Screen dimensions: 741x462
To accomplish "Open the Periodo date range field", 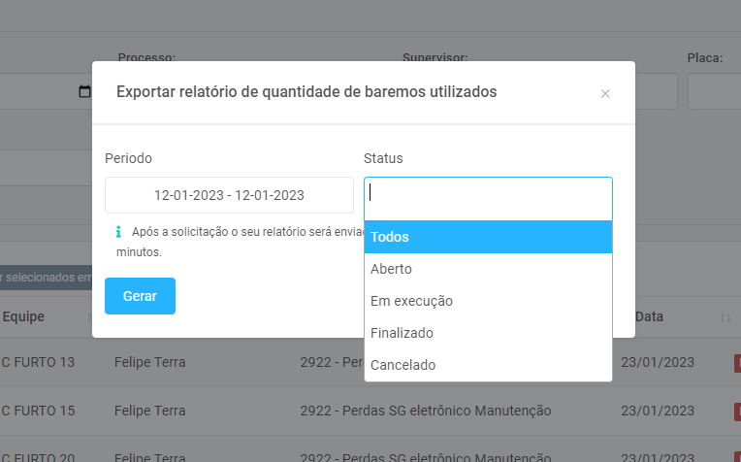I will (229, 195).
